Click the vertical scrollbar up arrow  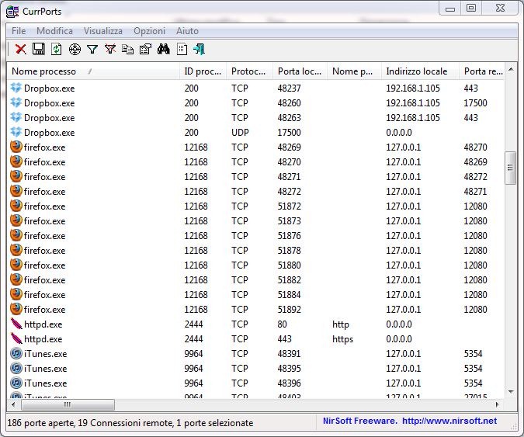point(511,69)
